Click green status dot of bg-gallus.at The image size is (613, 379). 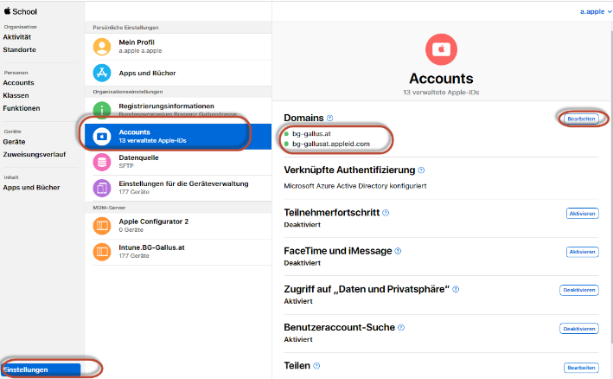[286, 134]
